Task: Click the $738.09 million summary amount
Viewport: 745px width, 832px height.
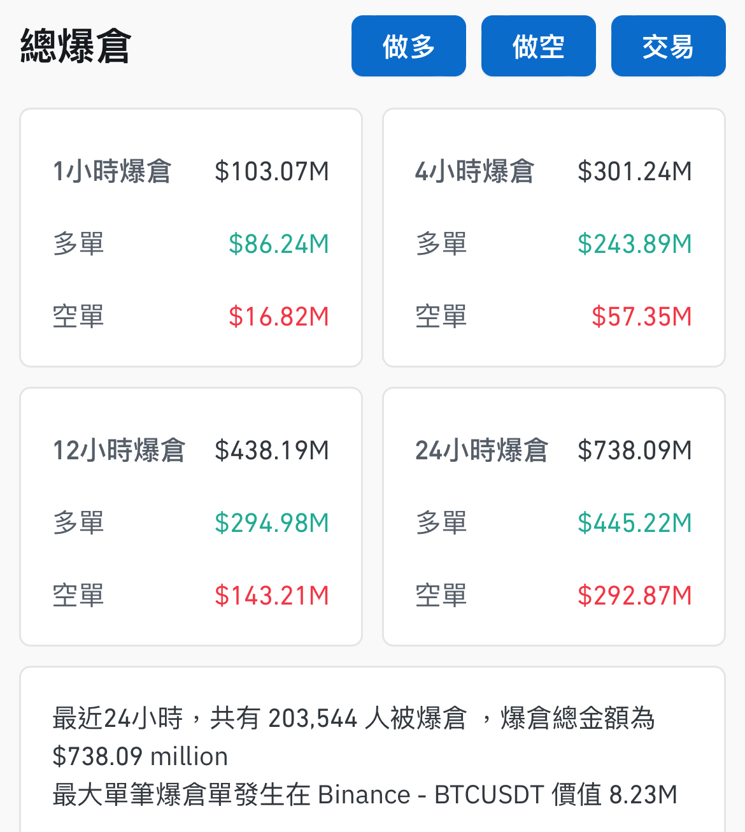Action: coord(140,757)
